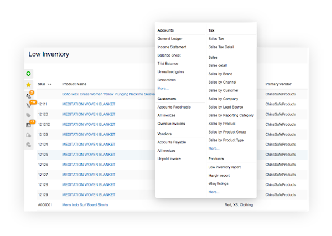The image size is (332, 236).
Task: Select Unrealized gains menu item
Action: 170,71
